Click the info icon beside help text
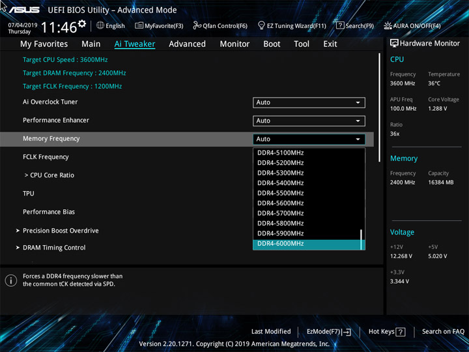Image resolution: width=469 pixels, height=352 pixels. (11, 280)
